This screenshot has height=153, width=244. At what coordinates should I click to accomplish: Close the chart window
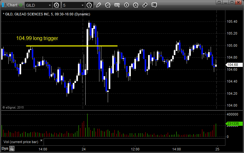[x=238, y=2]
